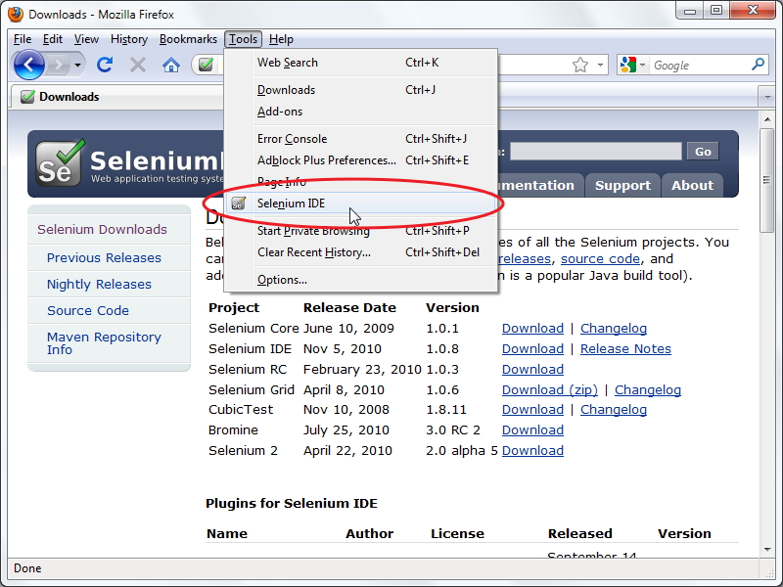View CubicTest Changelog
This screenshot has width=783, height=587.
tap(614, 410)
